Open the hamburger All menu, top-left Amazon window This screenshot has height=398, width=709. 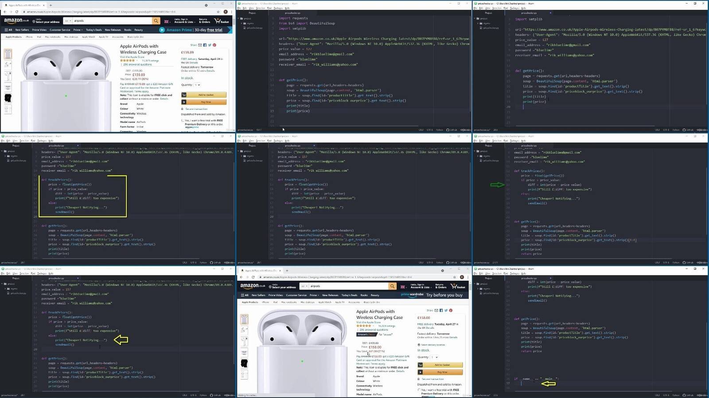click(x=8, y=30)
